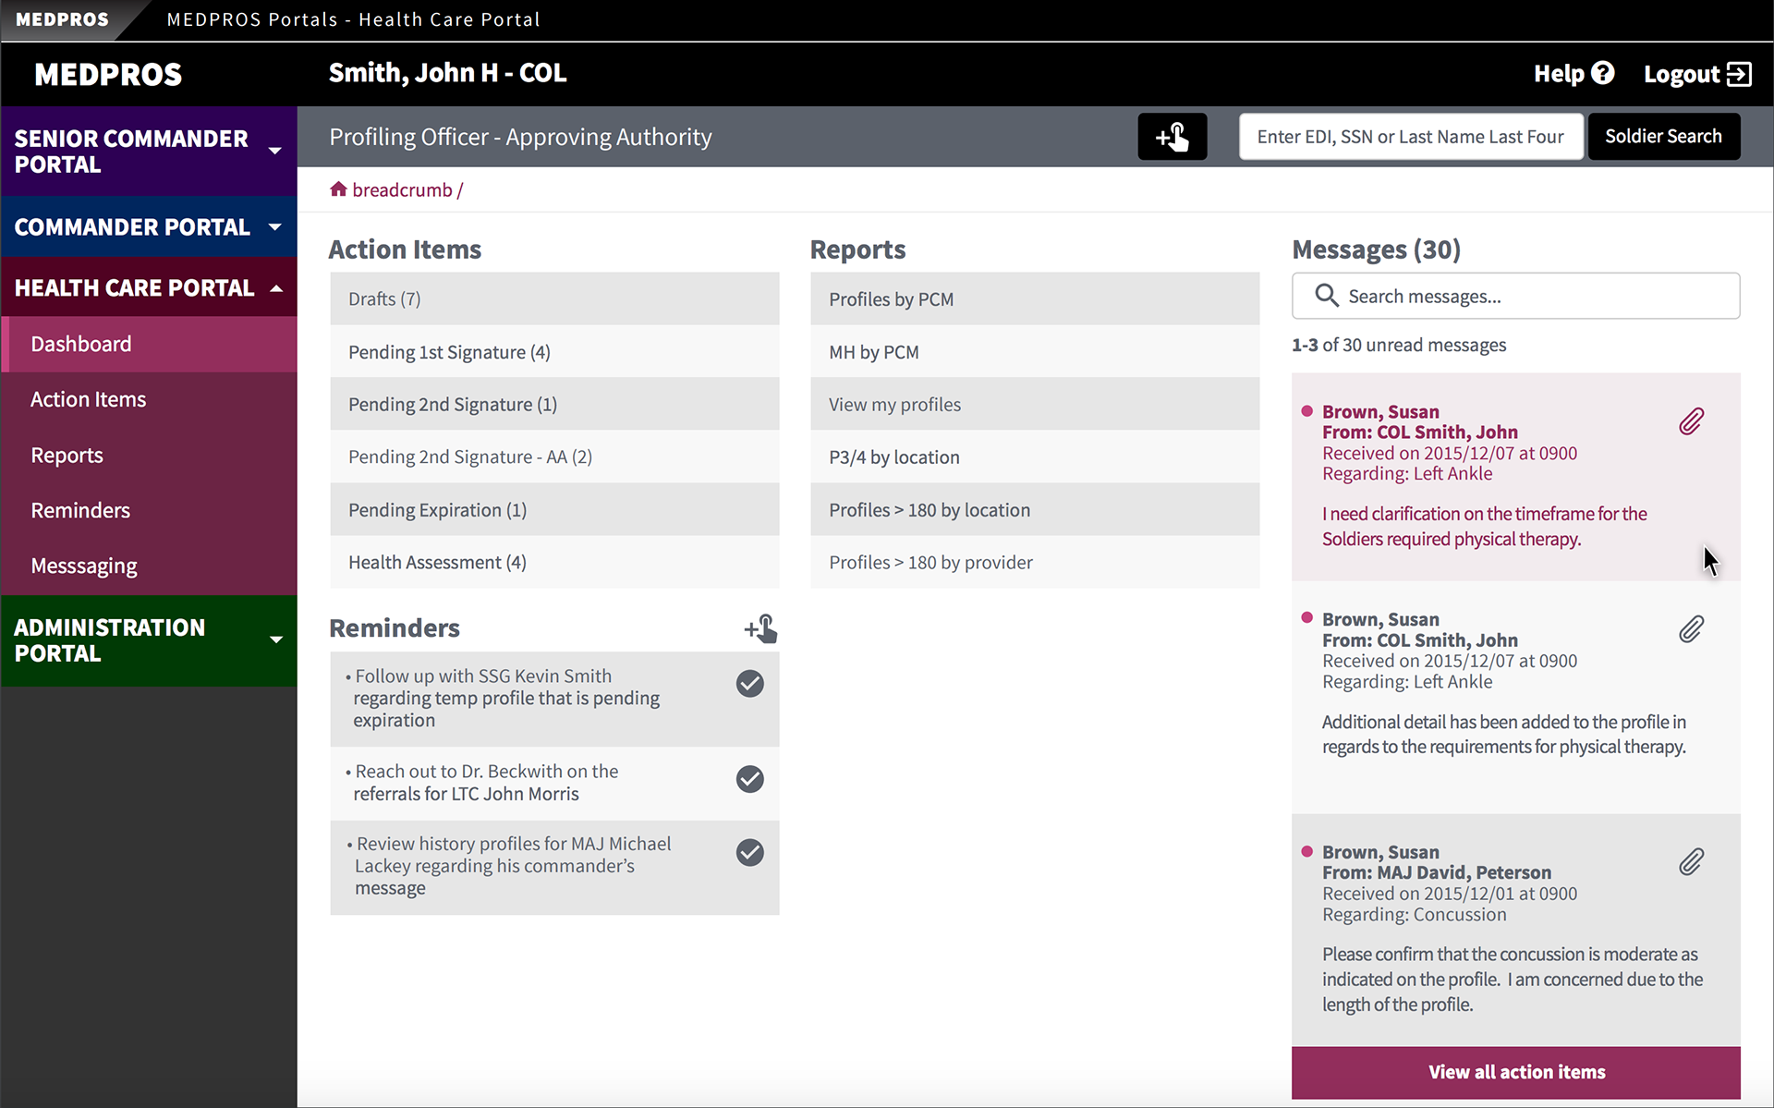This screenshot has height=1108, width=1774.
Task: Open attachment on second Left Ankle message
Action: [x=1691, y=629]
